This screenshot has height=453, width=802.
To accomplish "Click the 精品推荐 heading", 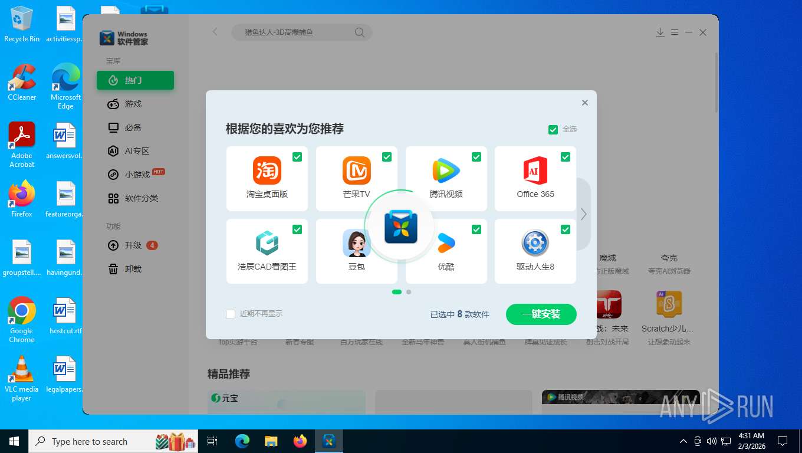I will (x=229, y=374).
